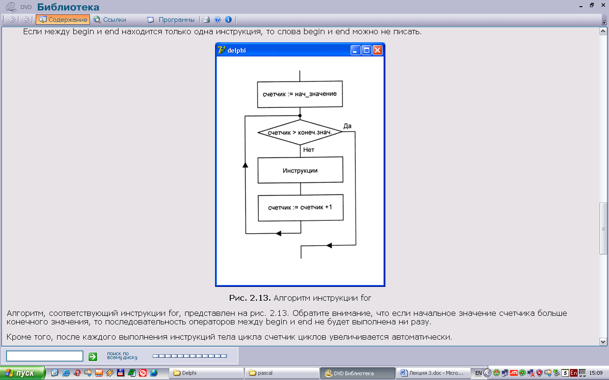Open the Программы section
Image resolution: width=609 pixels, height=380 pixels.
(x=171, y=19)
